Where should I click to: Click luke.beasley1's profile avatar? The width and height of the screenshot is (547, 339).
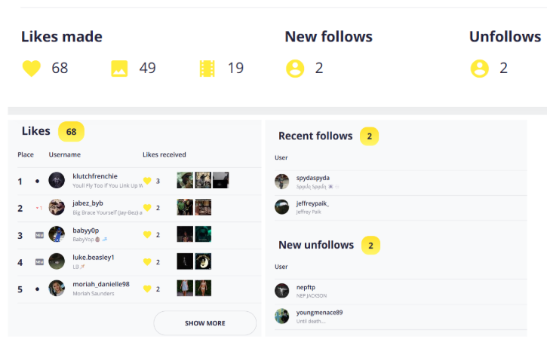click(57, 261)
